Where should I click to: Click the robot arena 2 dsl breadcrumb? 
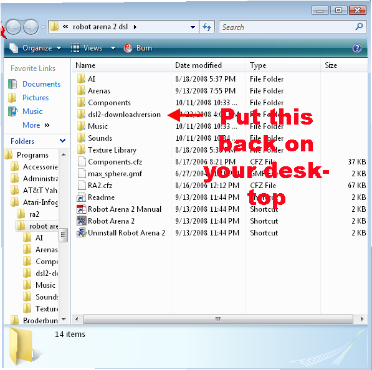pyautogui.click(x=100, y=27)
